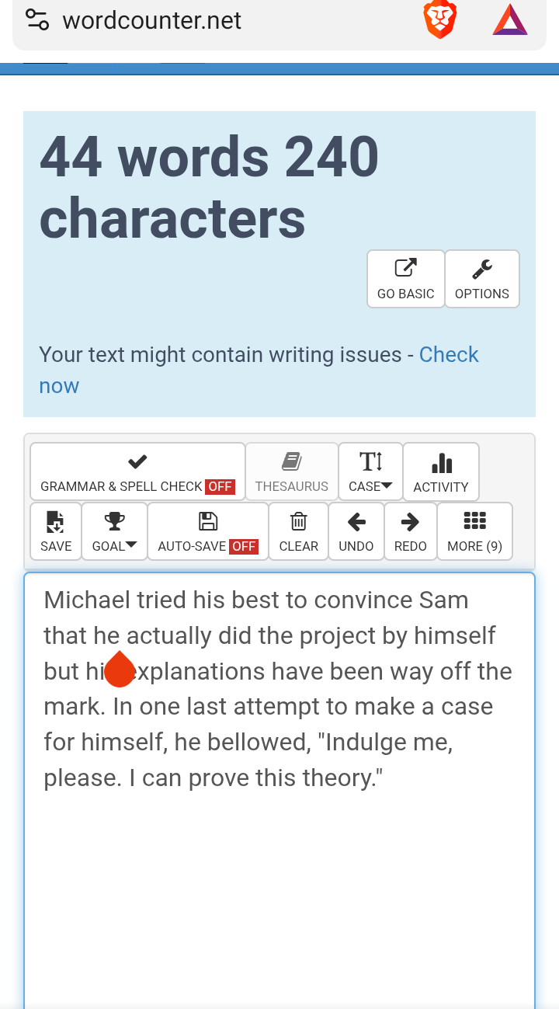
Task: Tap the wordcounter.net address bar
Action: pos(151,20)
